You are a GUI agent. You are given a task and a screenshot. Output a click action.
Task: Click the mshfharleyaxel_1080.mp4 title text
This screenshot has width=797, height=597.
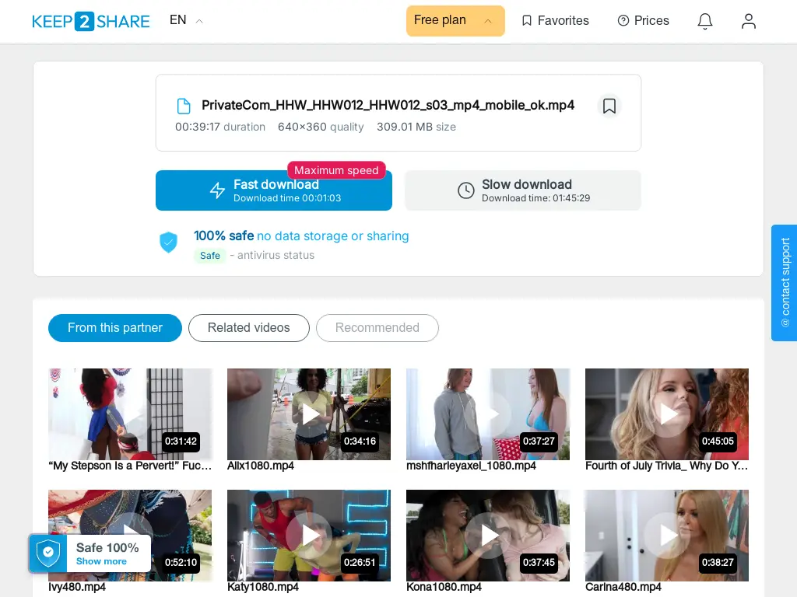[471, 466]
